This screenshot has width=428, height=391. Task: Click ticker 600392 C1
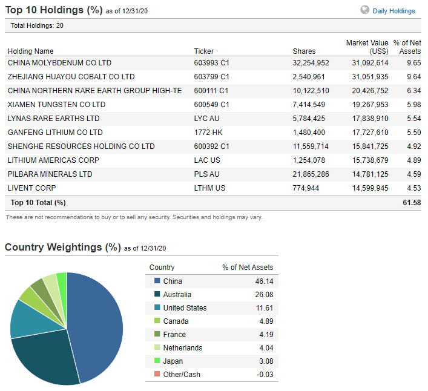pos(211,146)
